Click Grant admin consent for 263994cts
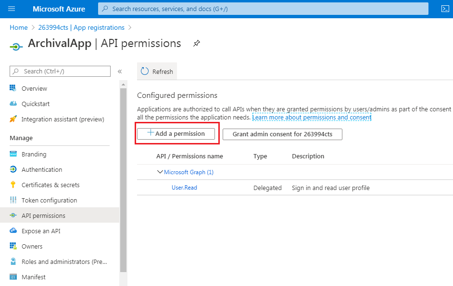453x286 pixels. tap(283, 134)
